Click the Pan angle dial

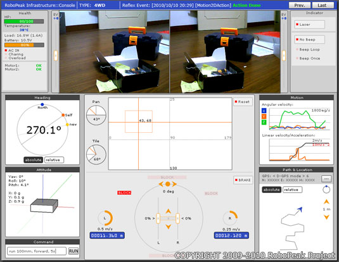click(96, 115)
